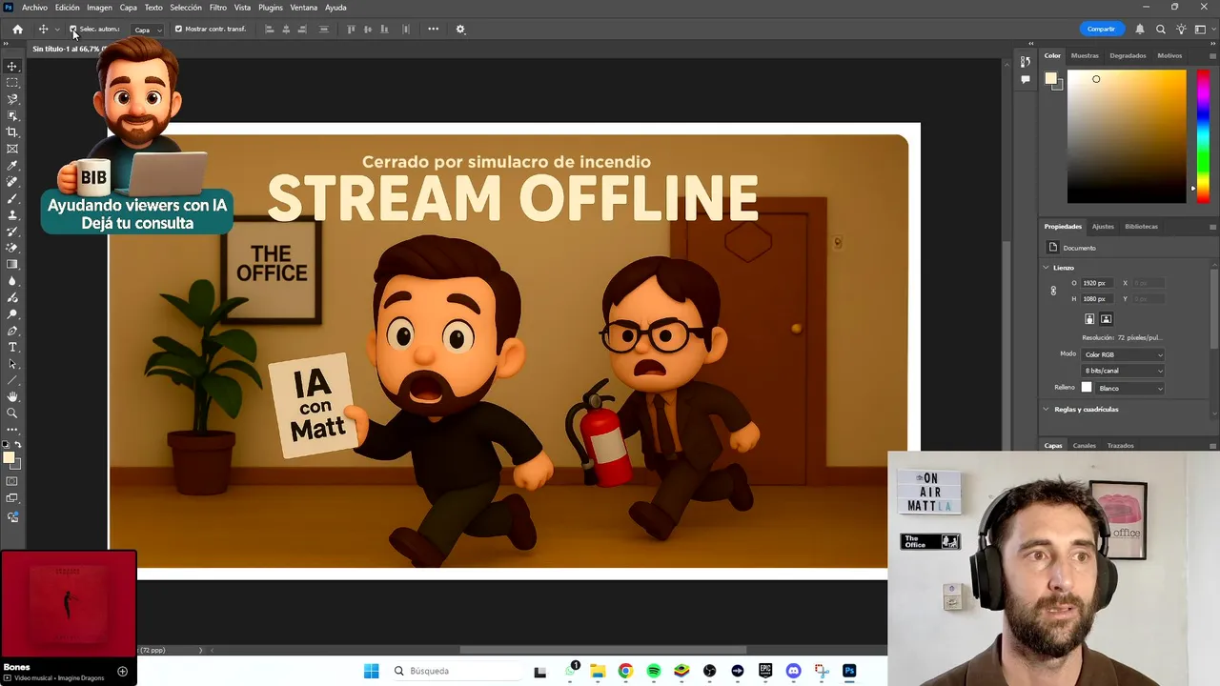Switch to the Ajustes tab
The image size is (1220, 686).
[1103, 227]
